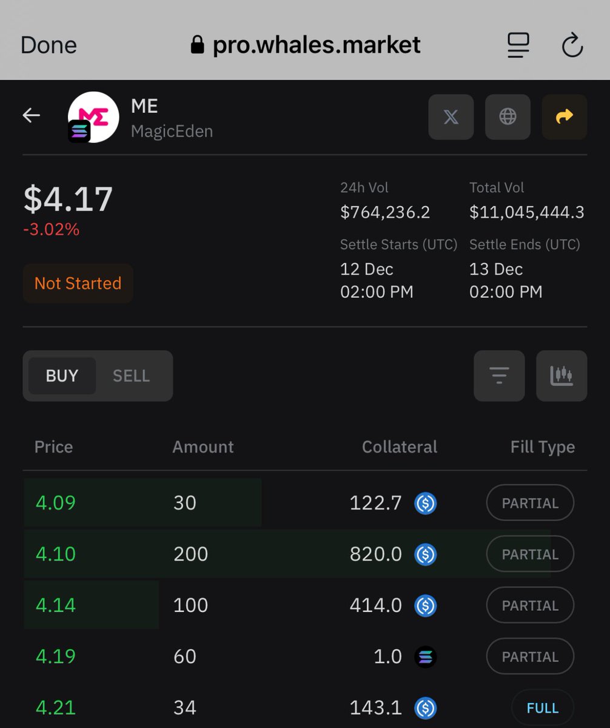Tap Done to close the browser view
Image resolution: width=610 pixels, height=728 pixels.
point(49,45)
